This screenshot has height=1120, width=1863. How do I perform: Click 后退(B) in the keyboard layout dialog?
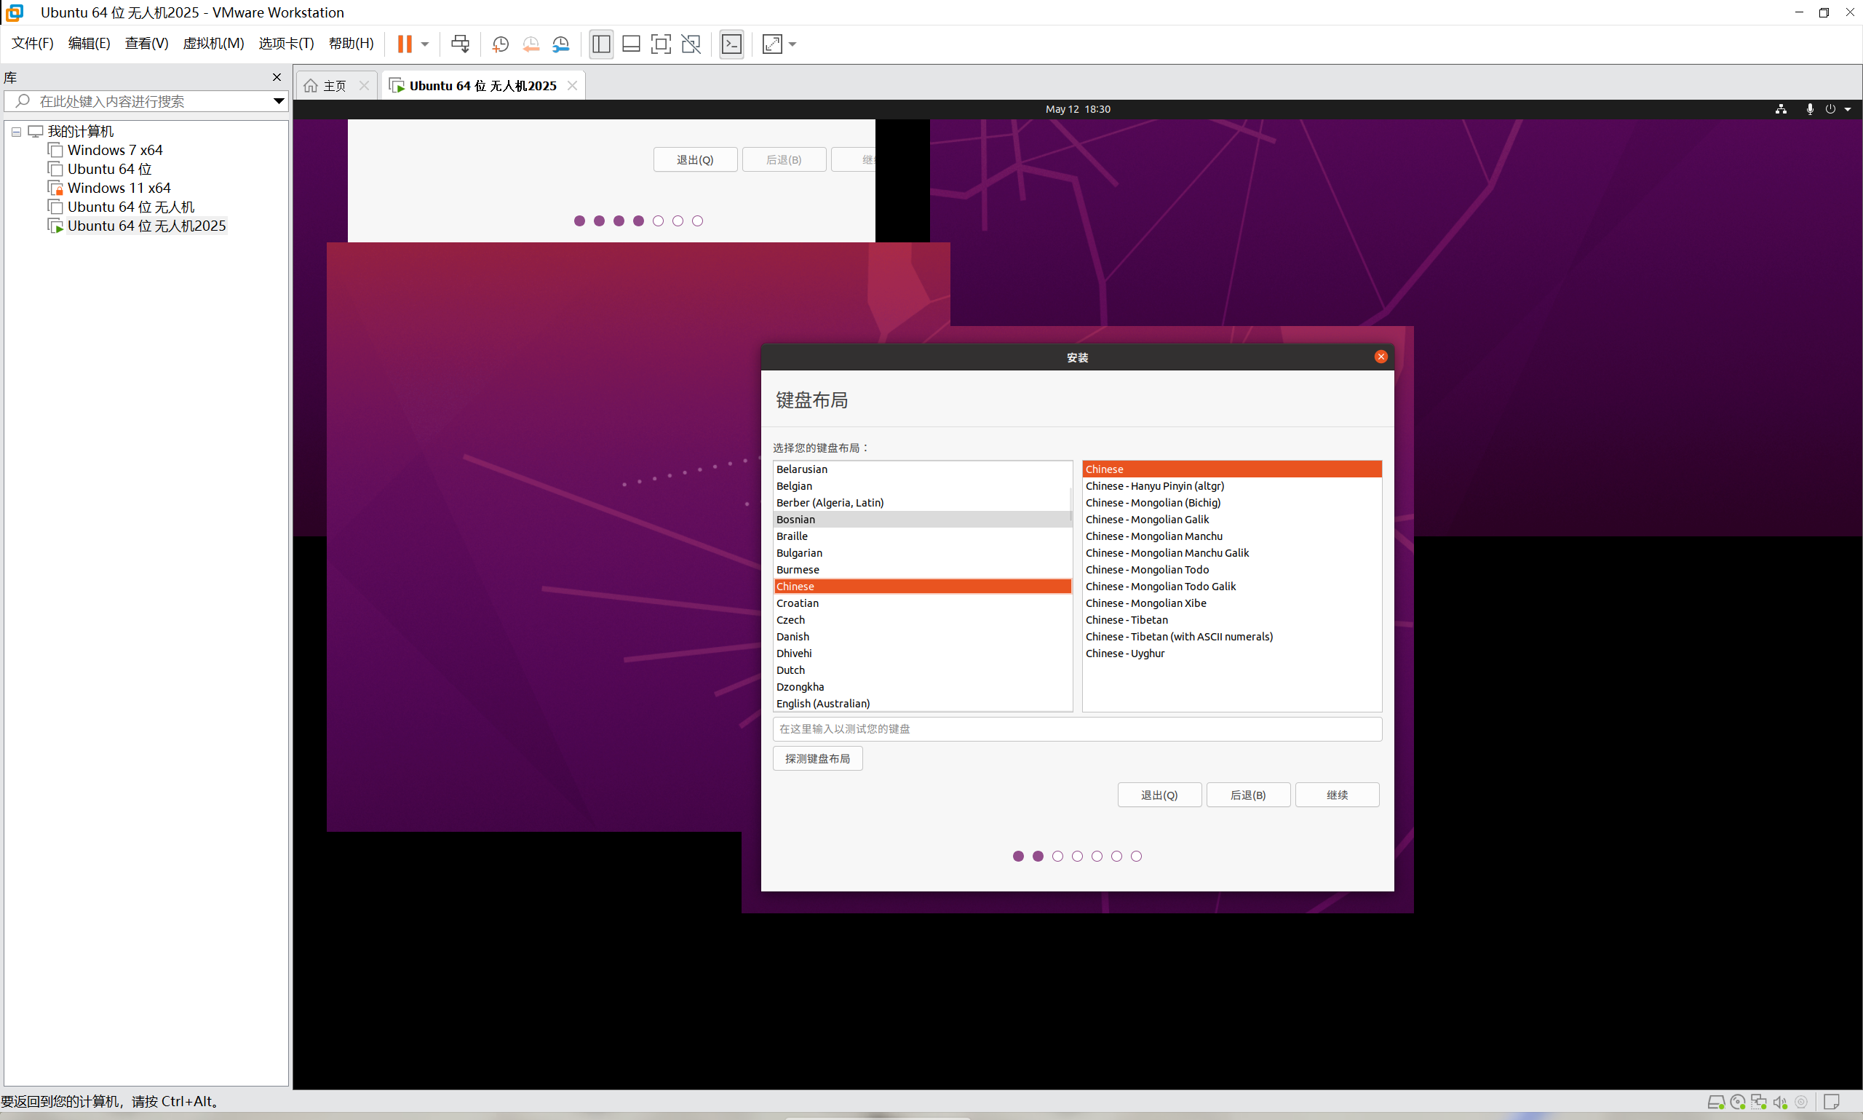tap(1248, 795)
